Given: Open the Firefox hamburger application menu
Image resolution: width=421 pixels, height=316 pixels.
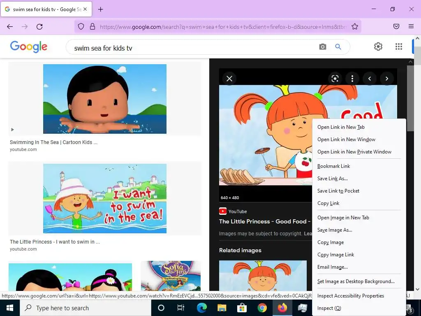Looking at the screenshot, I should click(411, 26).
